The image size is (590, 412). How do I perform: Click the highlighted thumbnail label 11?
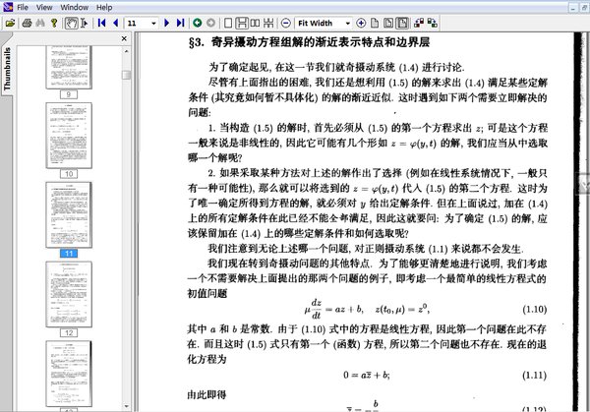coord(69,254)
